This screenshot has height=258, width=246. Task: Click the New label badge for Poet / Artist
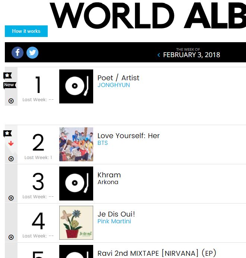(10, 85)
